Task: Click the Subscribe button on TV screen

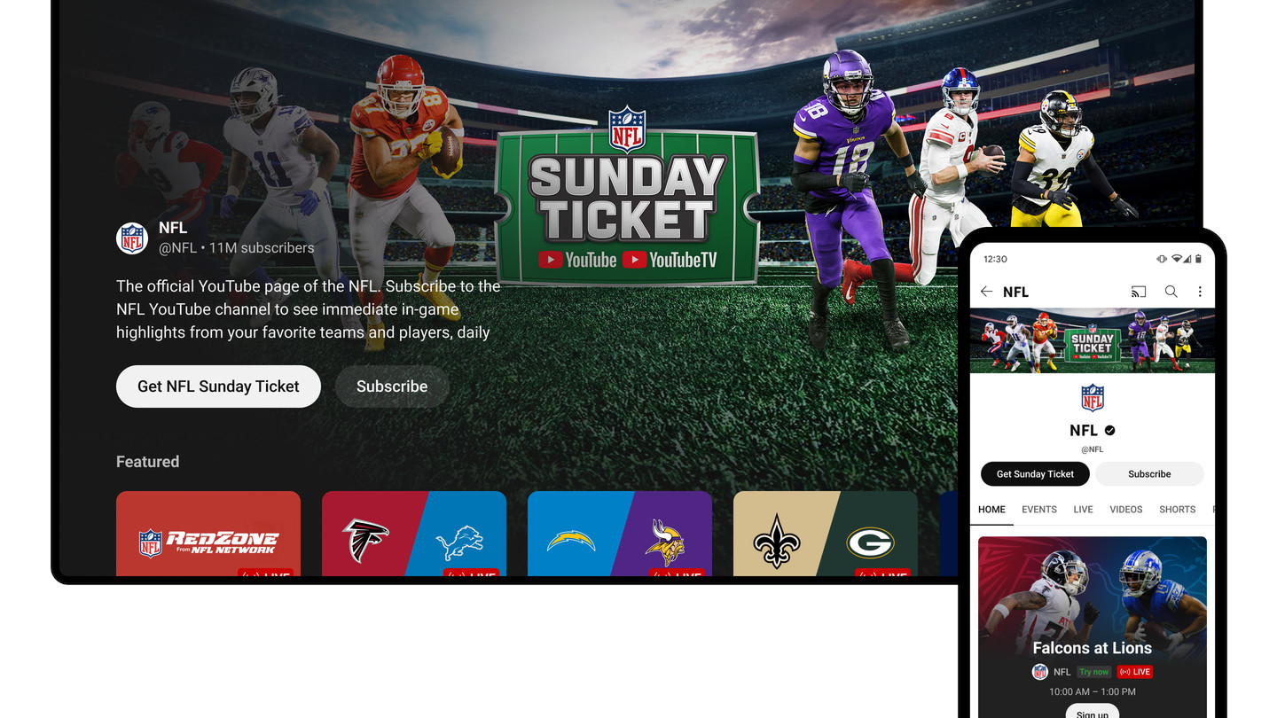Action: pyautogui.click(x=392, y=386)
